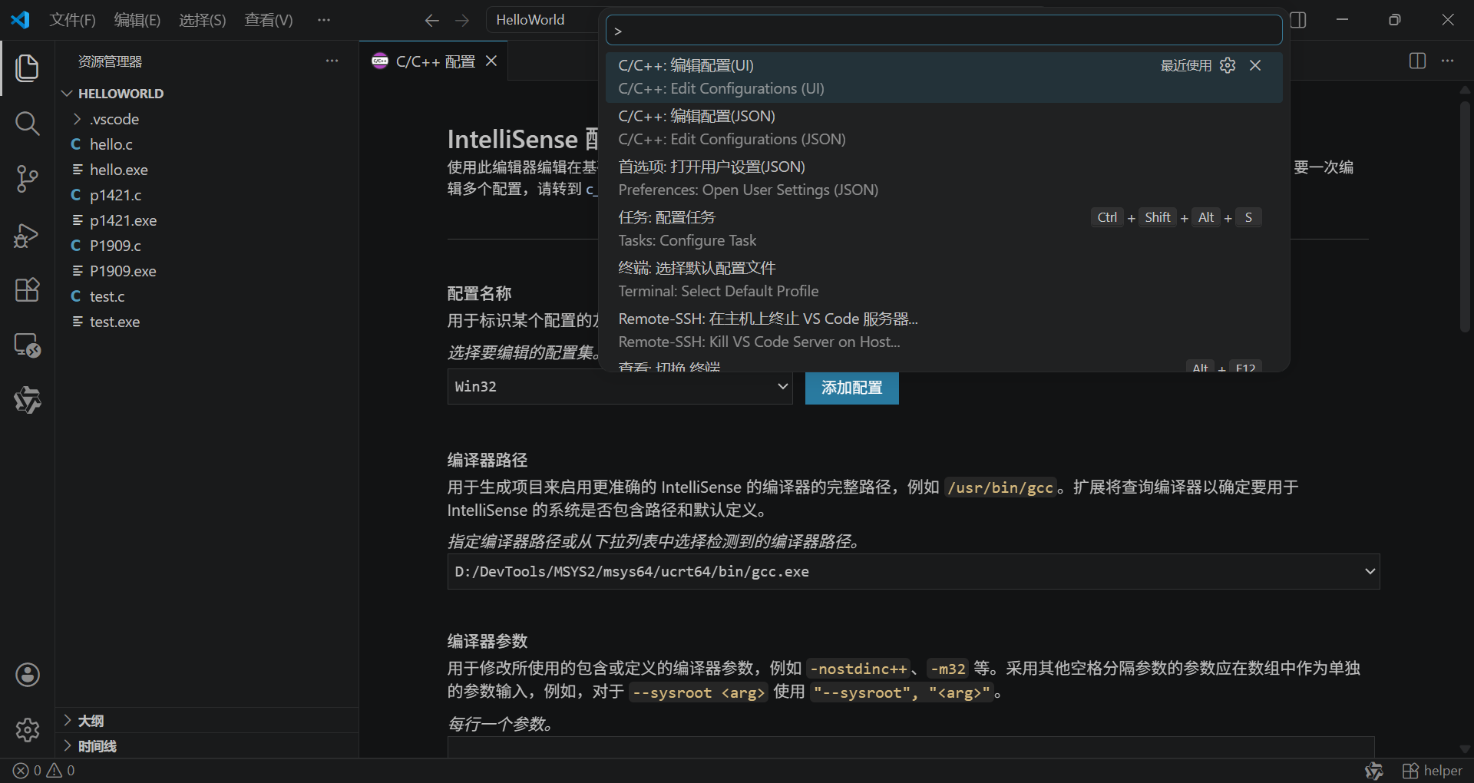Click the C file icon of test.c

point(76,296)
